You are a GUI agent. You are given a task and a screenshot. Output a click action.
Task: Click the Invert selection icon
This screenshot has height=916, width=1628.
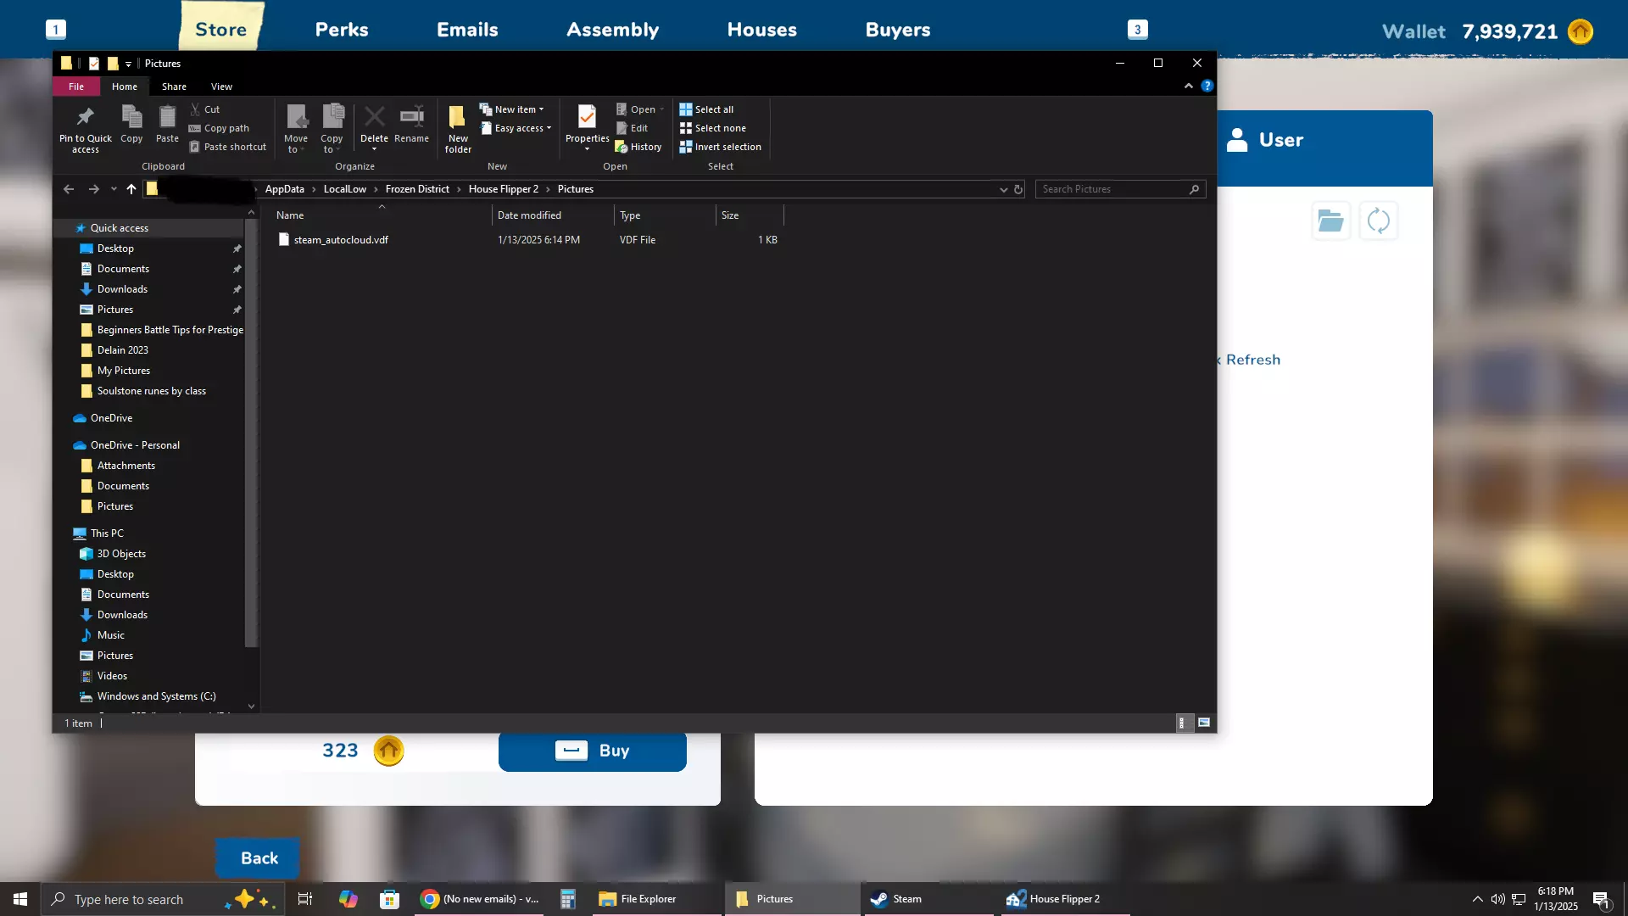tap(686, 147)
